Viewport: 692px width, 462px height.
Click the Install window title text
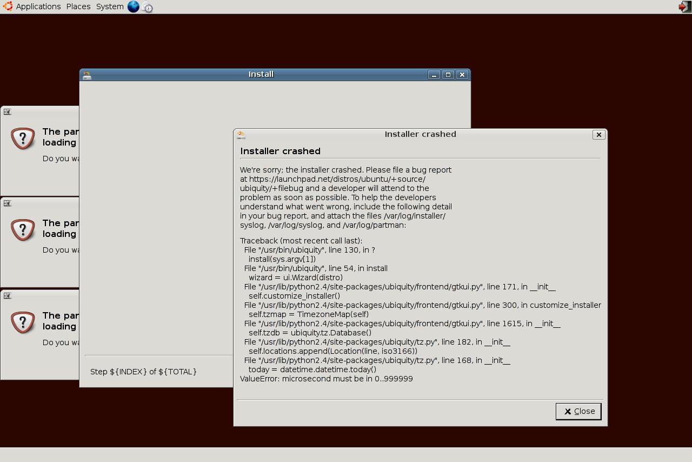[261, 75]
